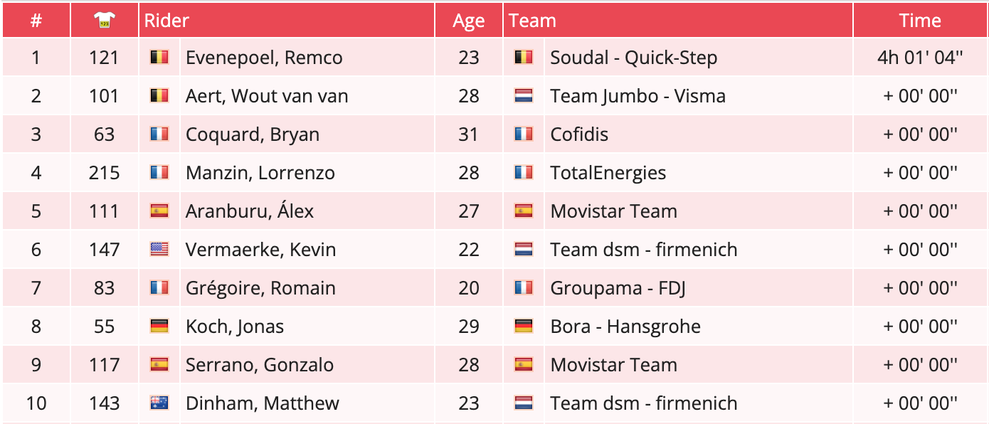This screenshot has width=989, height=424.
Task: Click the jersey bib number header icon
Action: click(x=104, y=21)
